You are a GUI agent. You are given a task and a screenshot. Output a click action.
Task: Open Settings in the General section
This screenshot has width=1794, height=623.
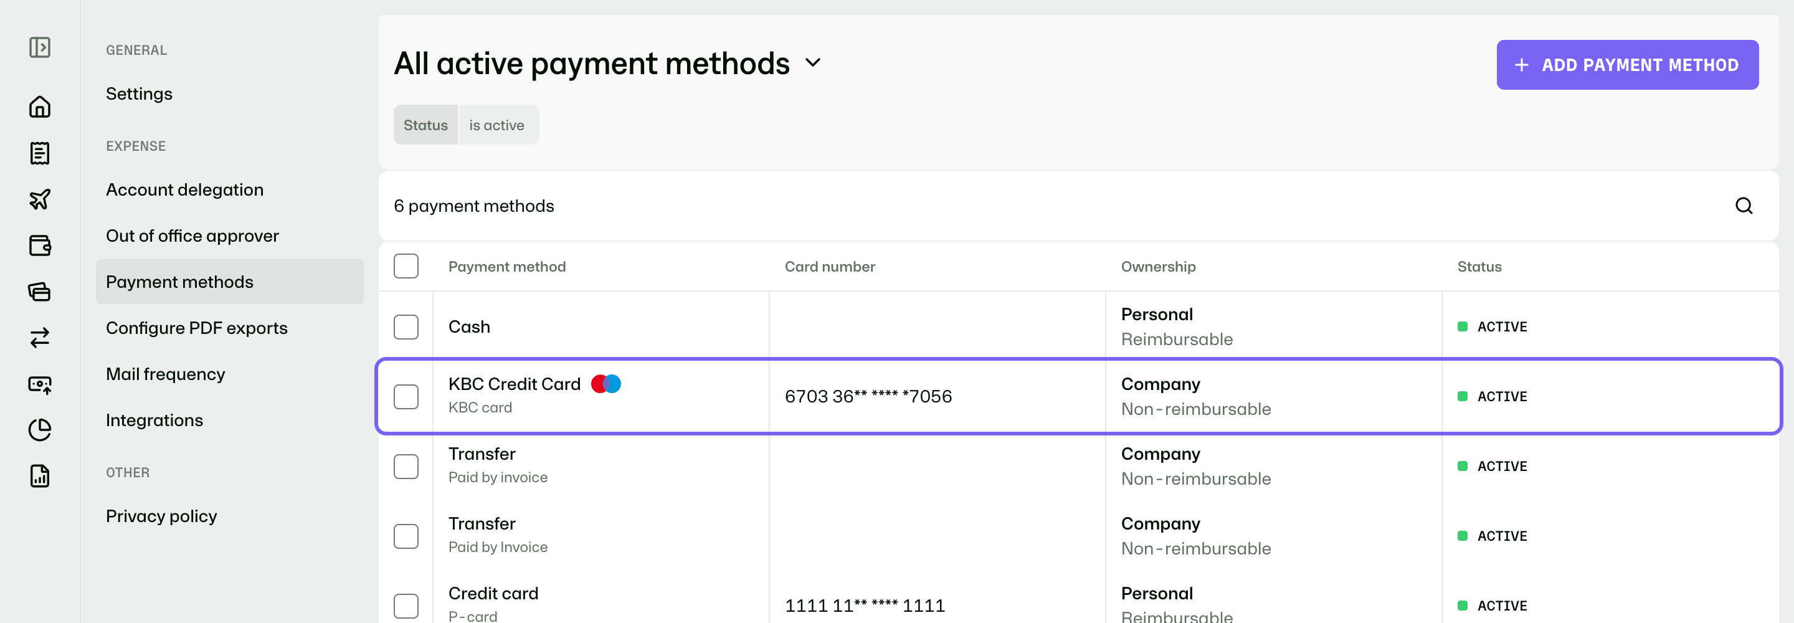140,94
